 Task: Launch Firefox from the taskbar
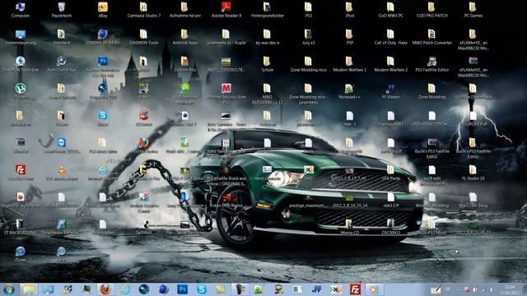[105, 289]
